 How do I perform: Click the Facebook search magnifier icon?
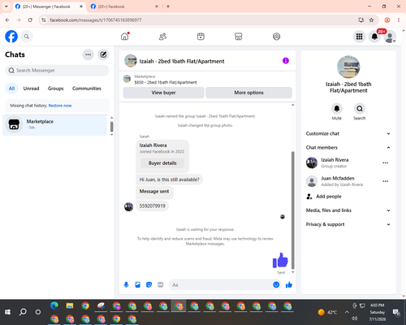[27, 37]
